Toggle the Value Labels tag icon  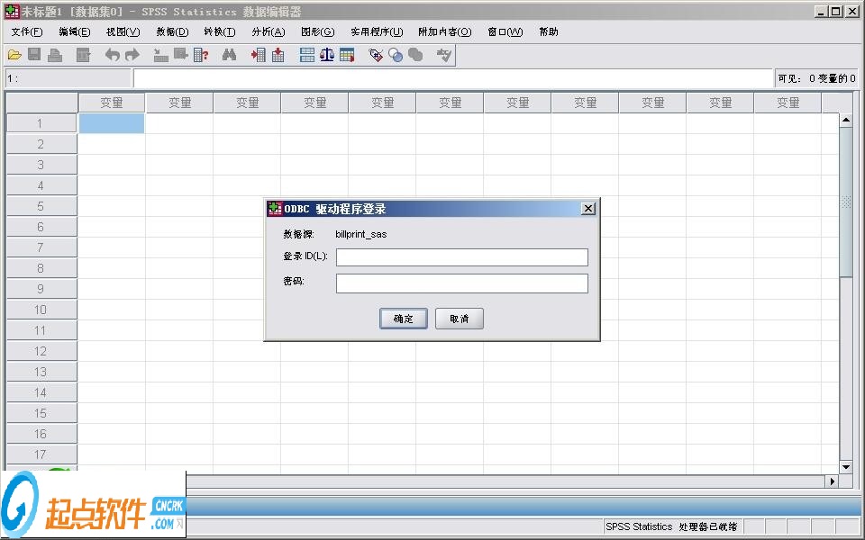pos(376,55)
